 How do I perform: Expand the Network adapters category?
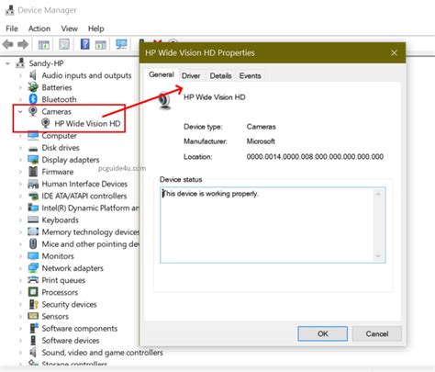[20, 268]
